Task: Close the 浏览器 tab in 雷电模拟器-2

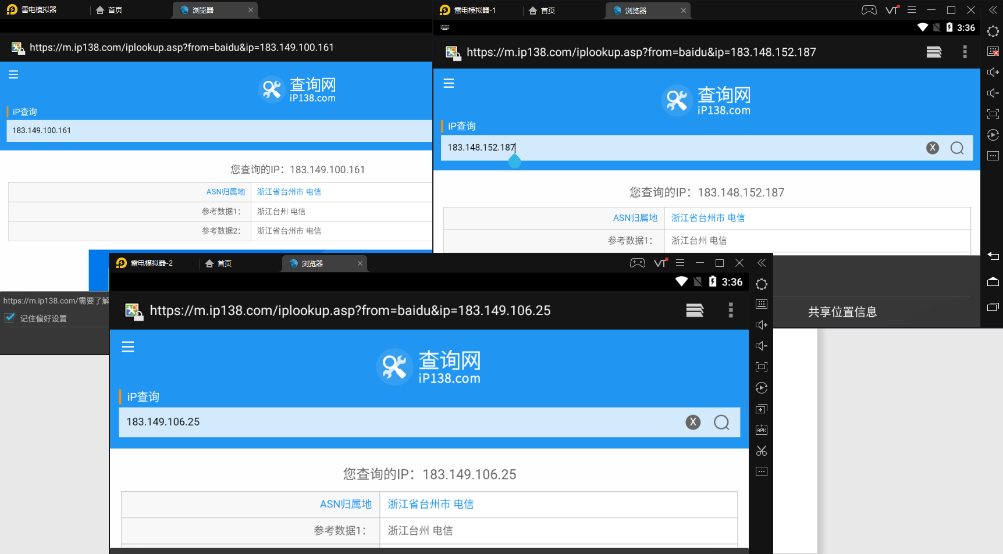Action: click(360, 263)
